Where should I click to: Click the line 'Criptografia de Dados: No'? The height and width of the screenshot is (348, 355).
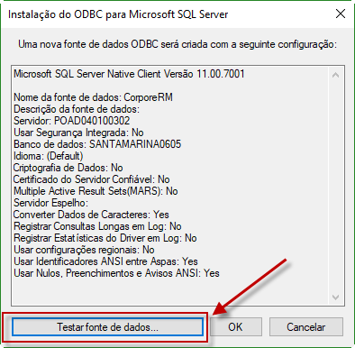pyautogui.click(x=68, y=168)
